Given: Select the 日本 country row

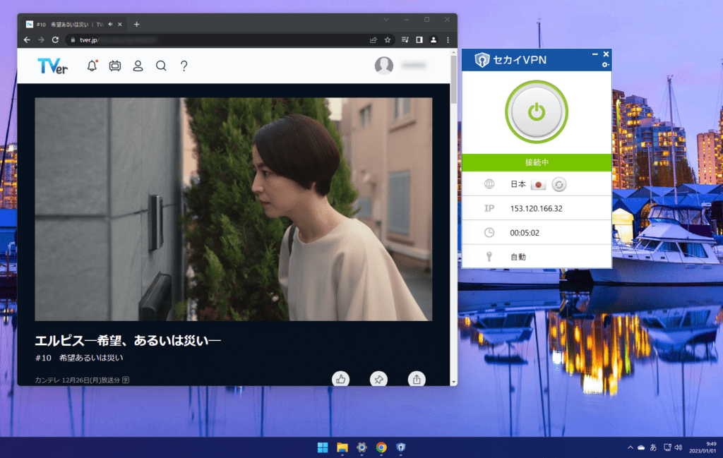Looking at the screenshot, I should 537,184.
